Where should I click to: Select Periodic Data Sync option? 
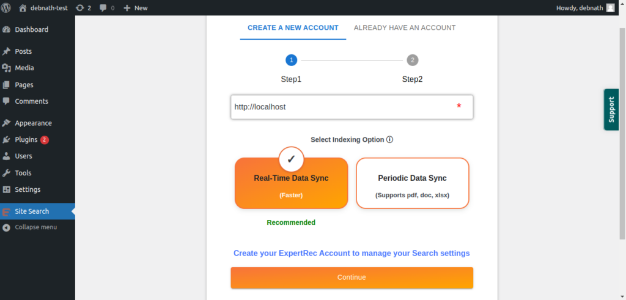[412, 183]
